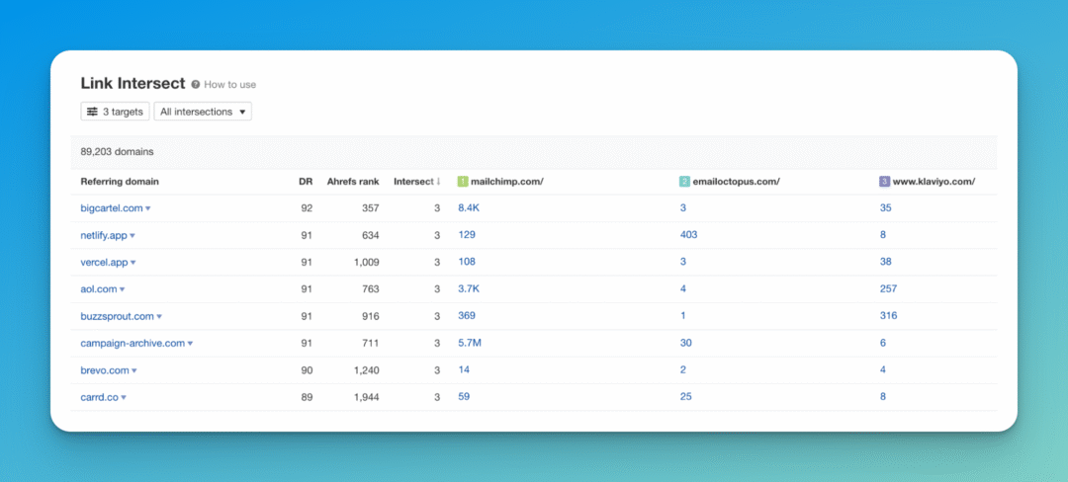Open the vercel.app referring domain link
Viewport: 1068px width, 482px height.
coord(104,262)
